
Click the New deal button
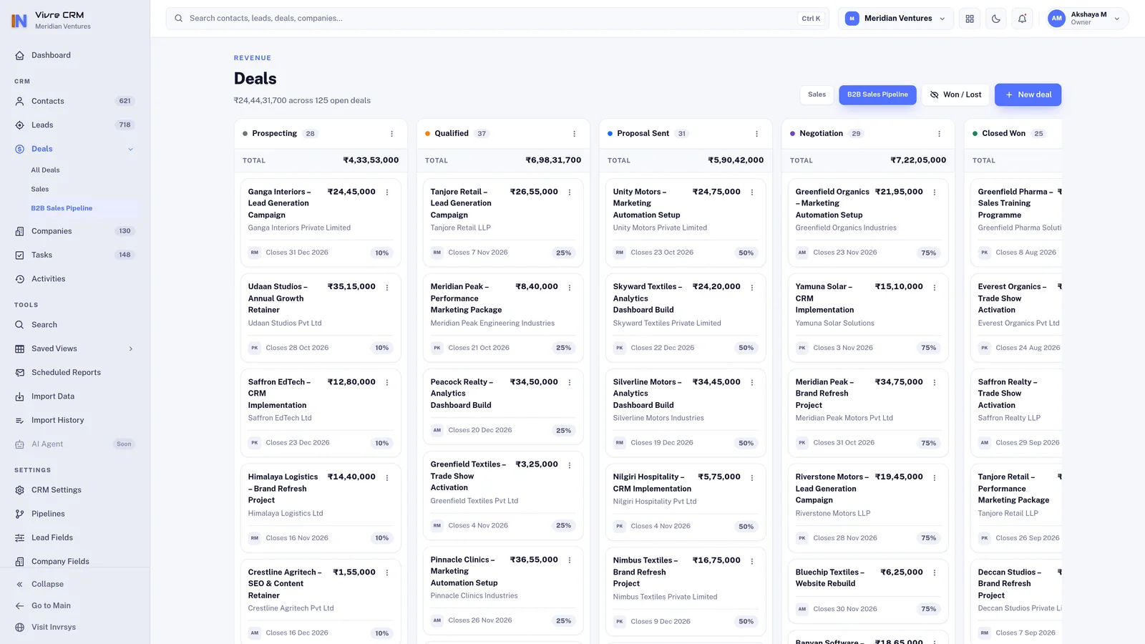[1028, 94]
